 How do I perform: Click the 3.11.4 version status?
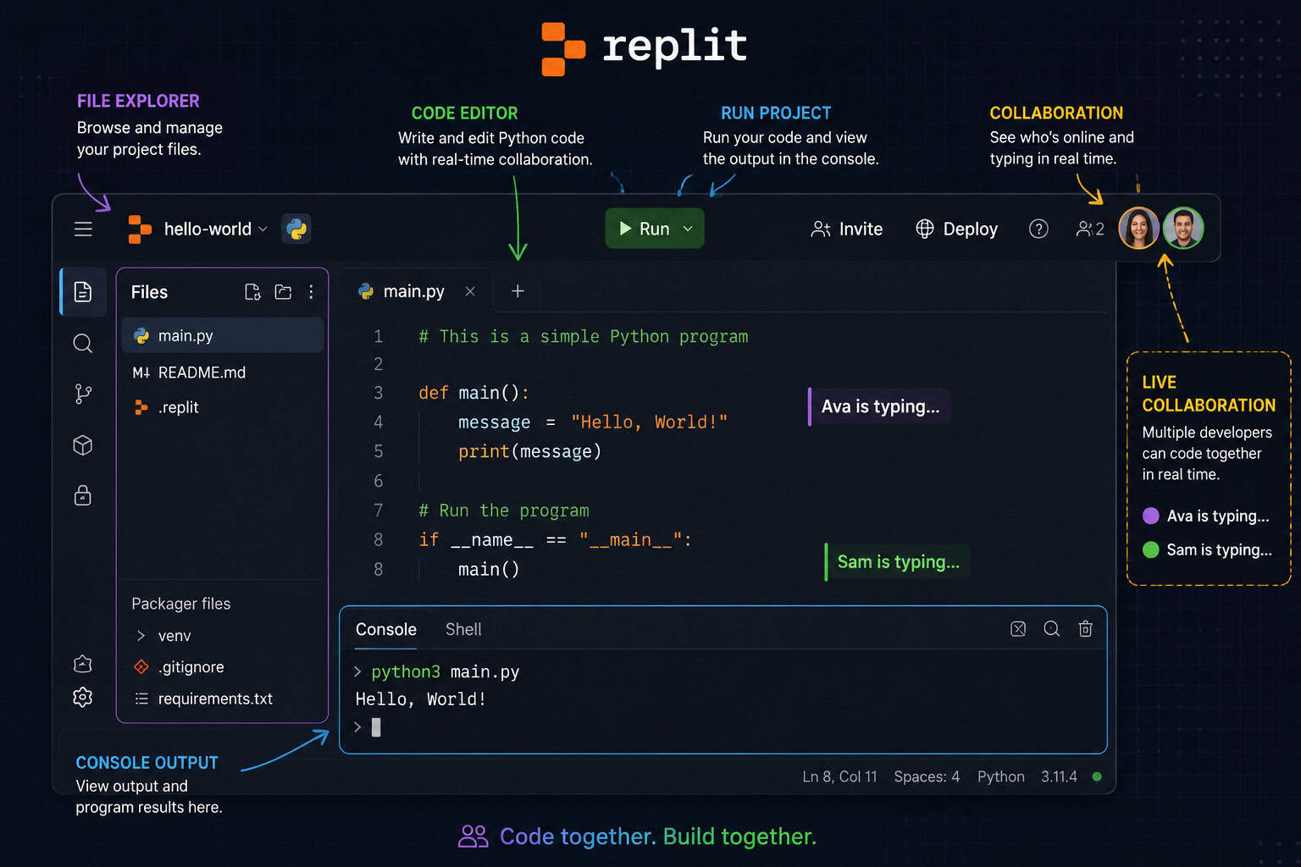pyautogui.click(x=1059, y=776)
